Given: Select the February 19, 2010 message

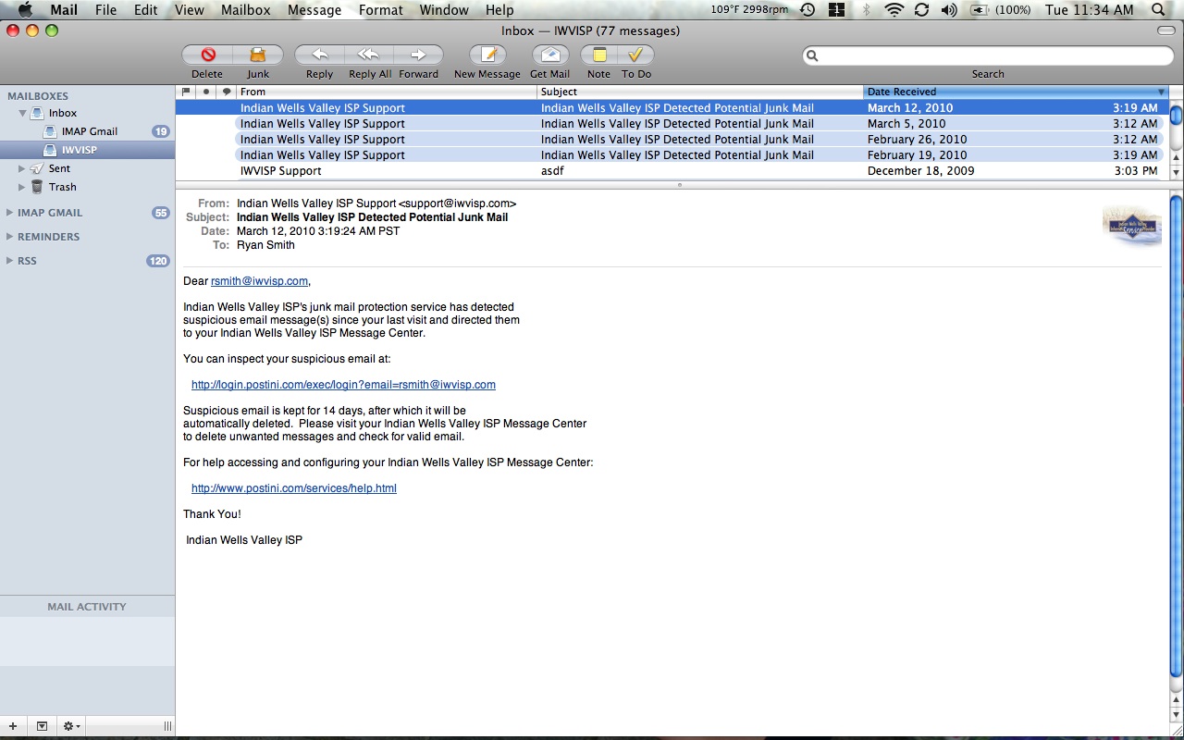Looking at the screenshot, I should coord(672,154).
